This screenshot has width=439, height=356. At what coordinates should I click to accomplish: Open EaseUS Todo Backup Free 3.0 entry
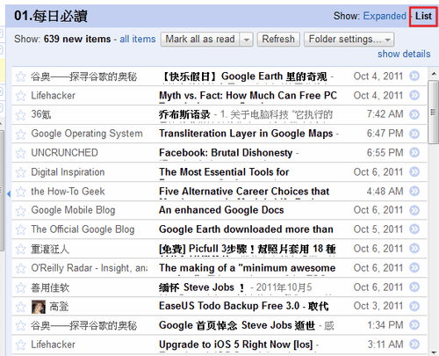click(244, 306)
